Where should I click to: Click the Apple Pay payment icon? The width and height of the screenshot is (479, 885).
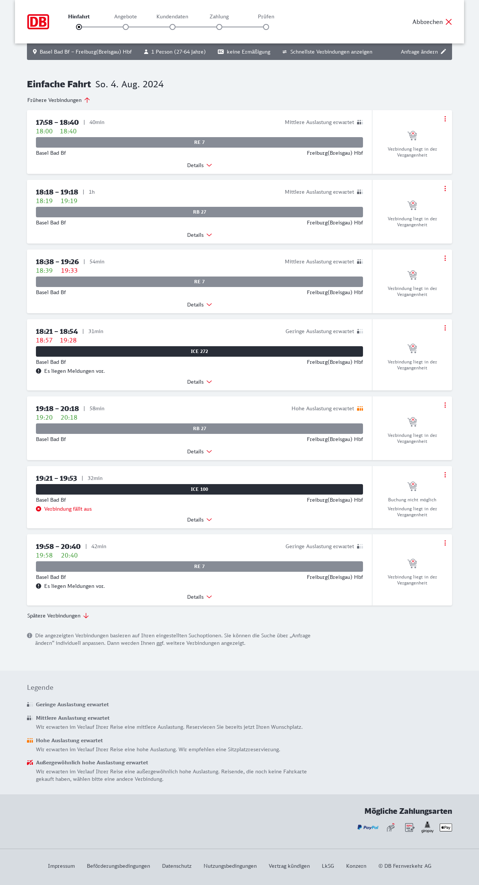[446, 827]
